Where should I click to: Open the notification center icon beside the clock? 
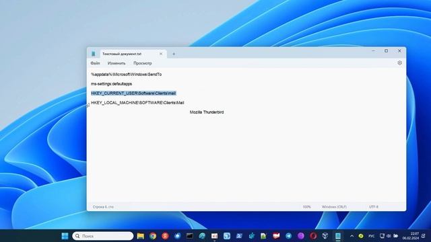coord(424,236)
